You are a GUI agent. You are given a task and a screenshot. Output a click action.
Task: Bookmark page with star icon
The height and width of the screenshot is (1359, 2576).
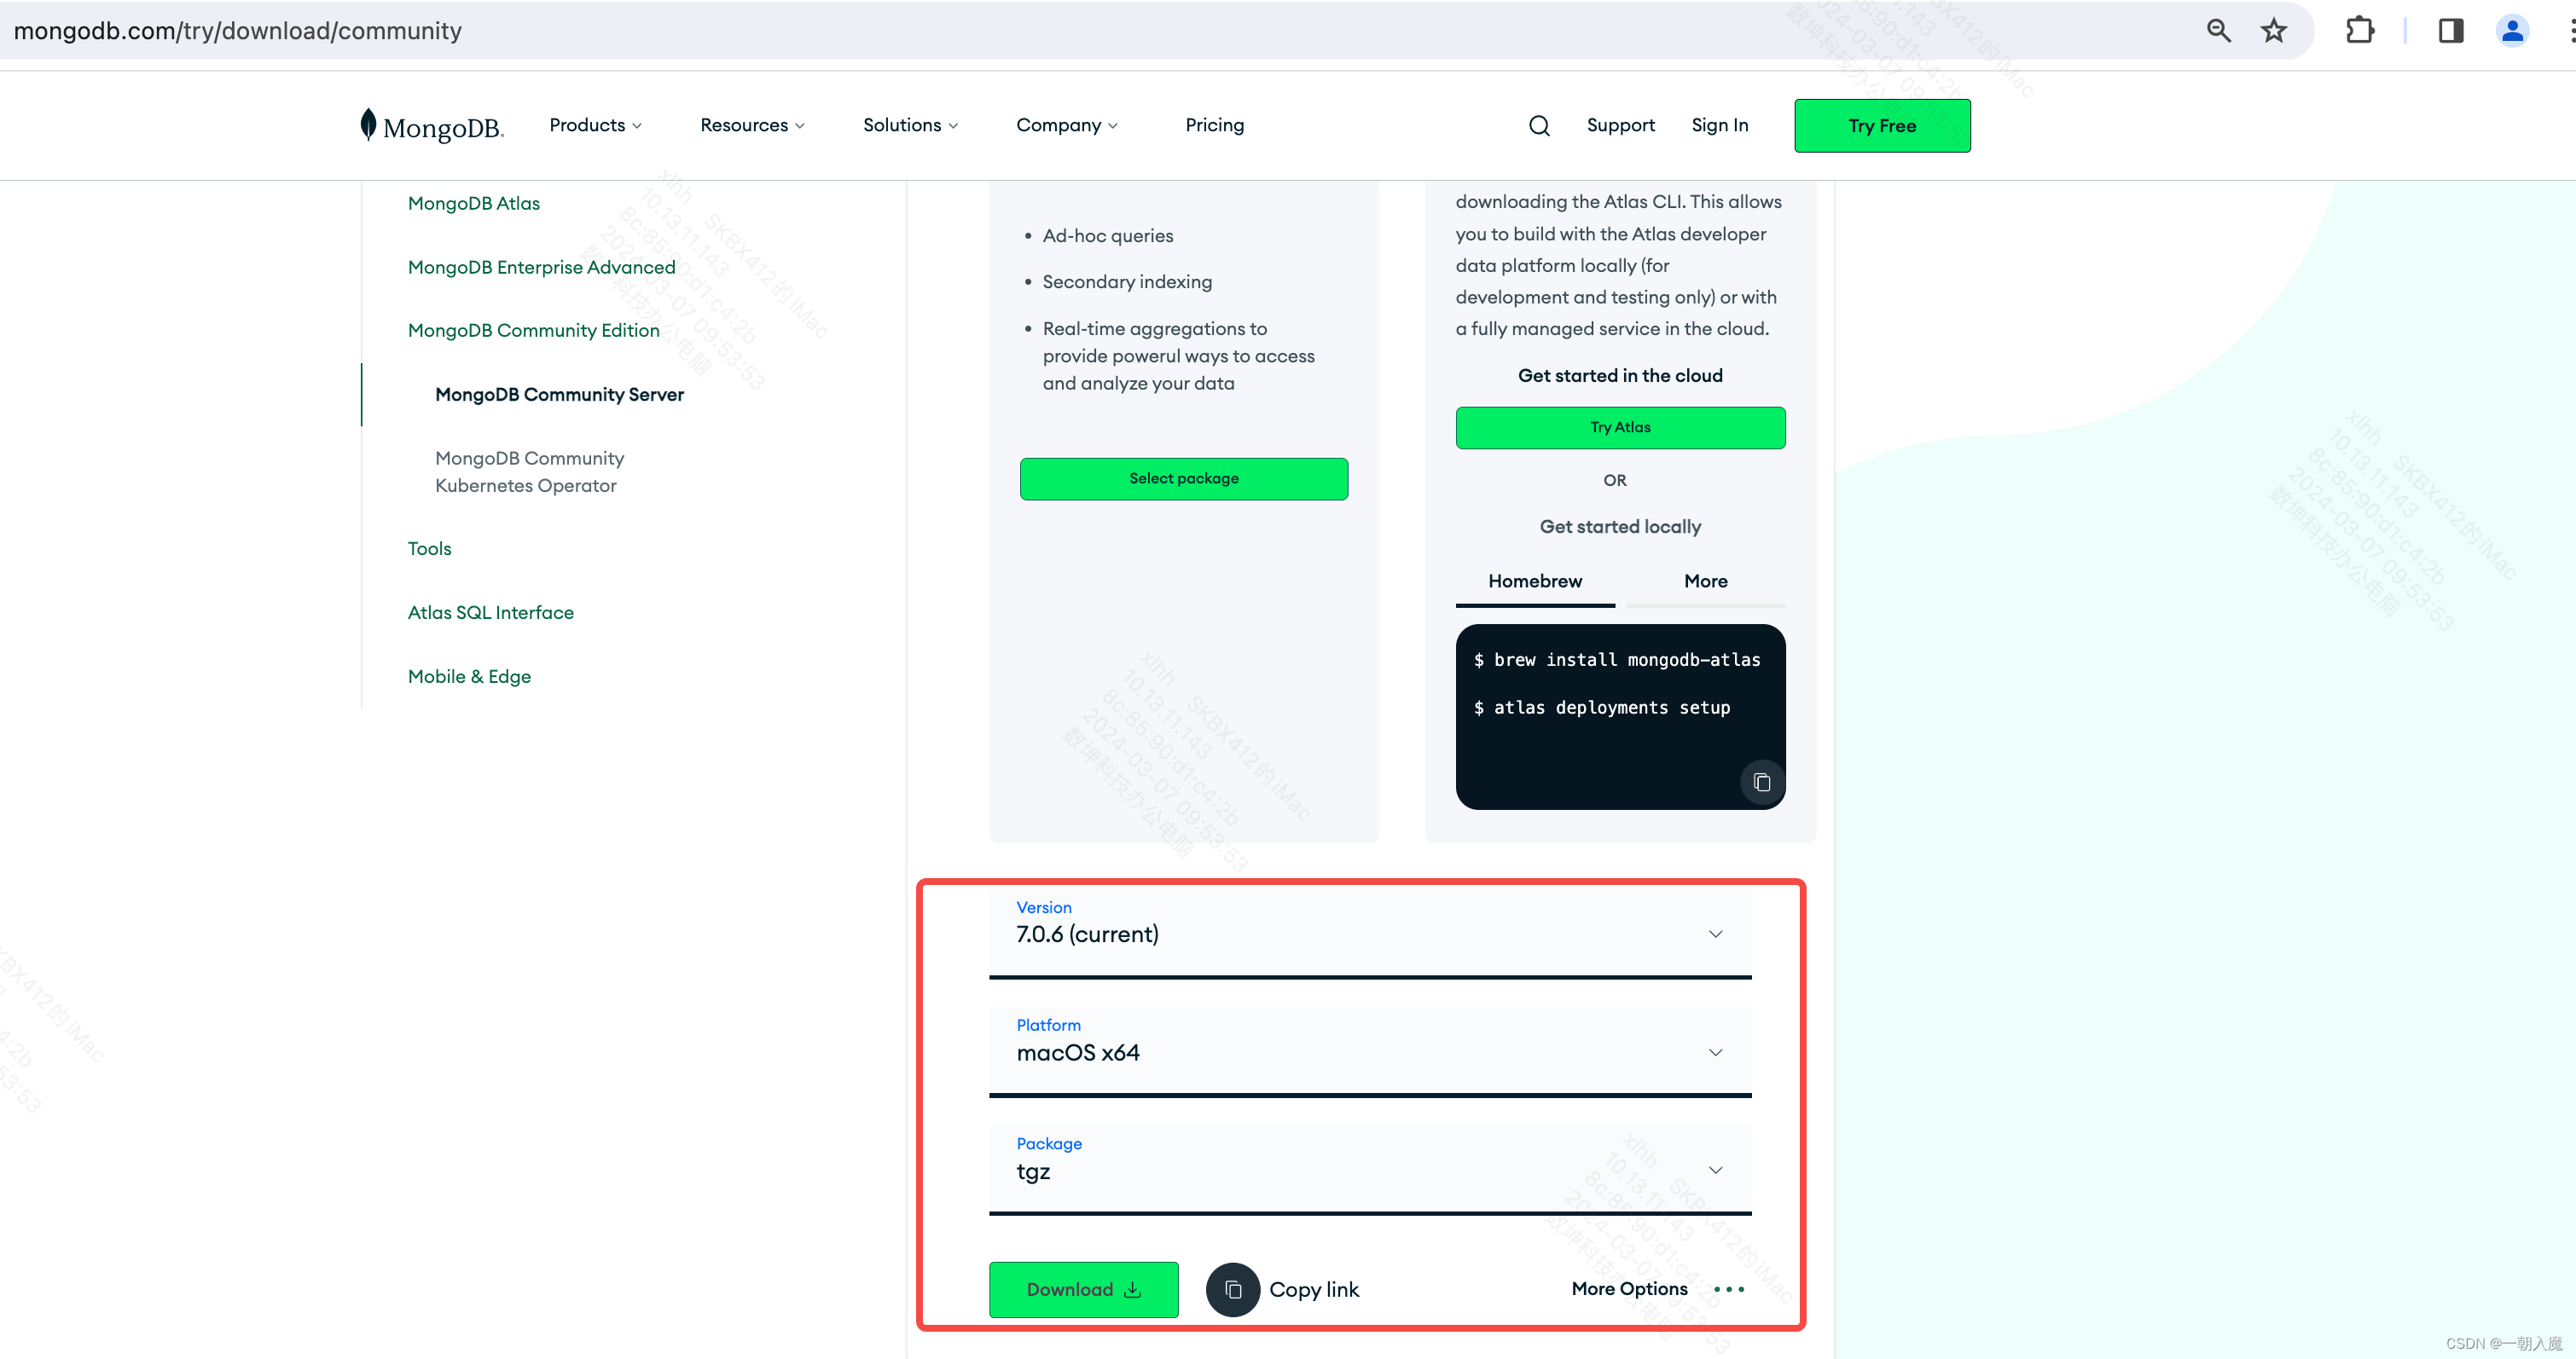(x=2273, y=31)
